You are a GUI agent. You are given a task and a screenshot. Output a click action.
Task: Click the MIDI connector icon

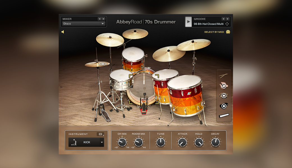(228, 32)
